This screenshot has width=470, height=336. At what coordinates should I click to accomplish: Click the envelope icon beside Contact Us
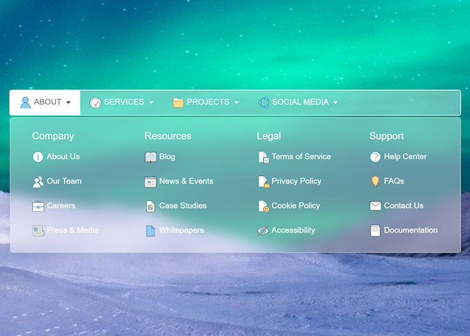pos(375,206)
